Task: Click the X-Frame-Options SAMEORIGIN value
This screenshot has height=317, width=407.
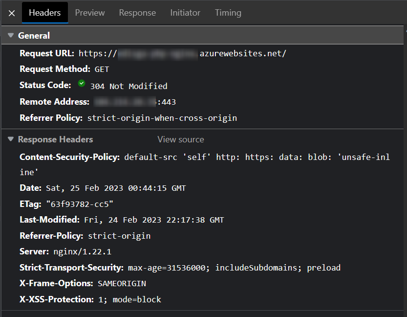Action: 122,283
